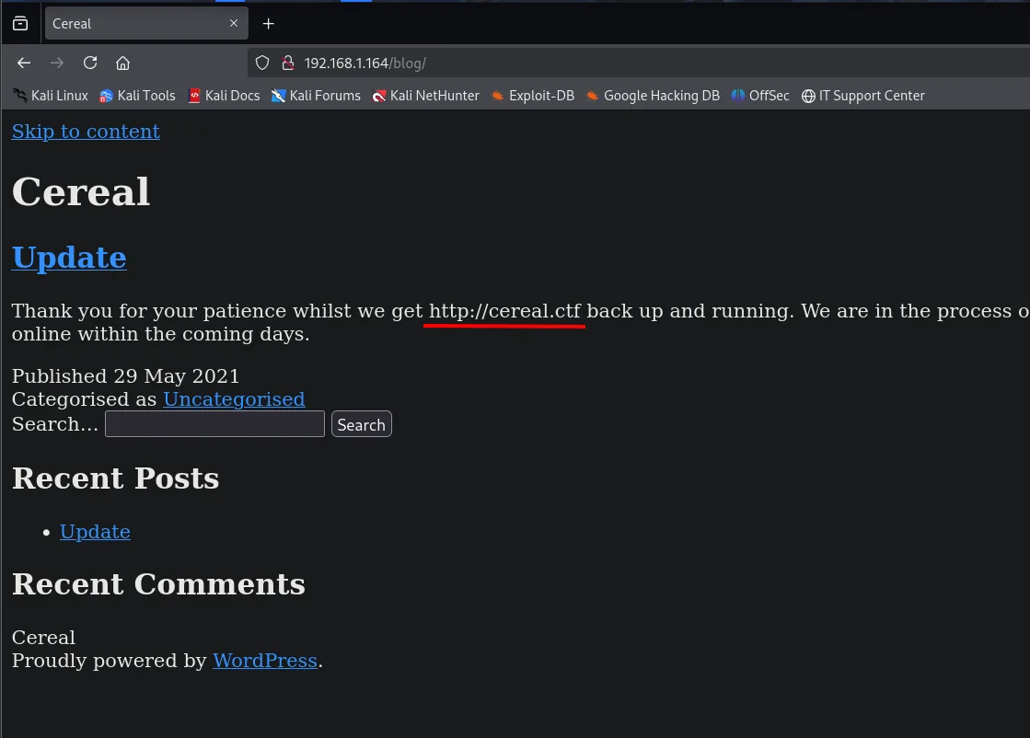
Task: Click the Cereal site title heading
Action: tap(81, 191)
